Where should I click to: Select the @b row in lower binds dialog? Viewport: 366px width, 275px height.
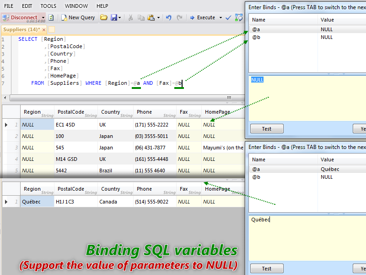click(x=307, y=177)
